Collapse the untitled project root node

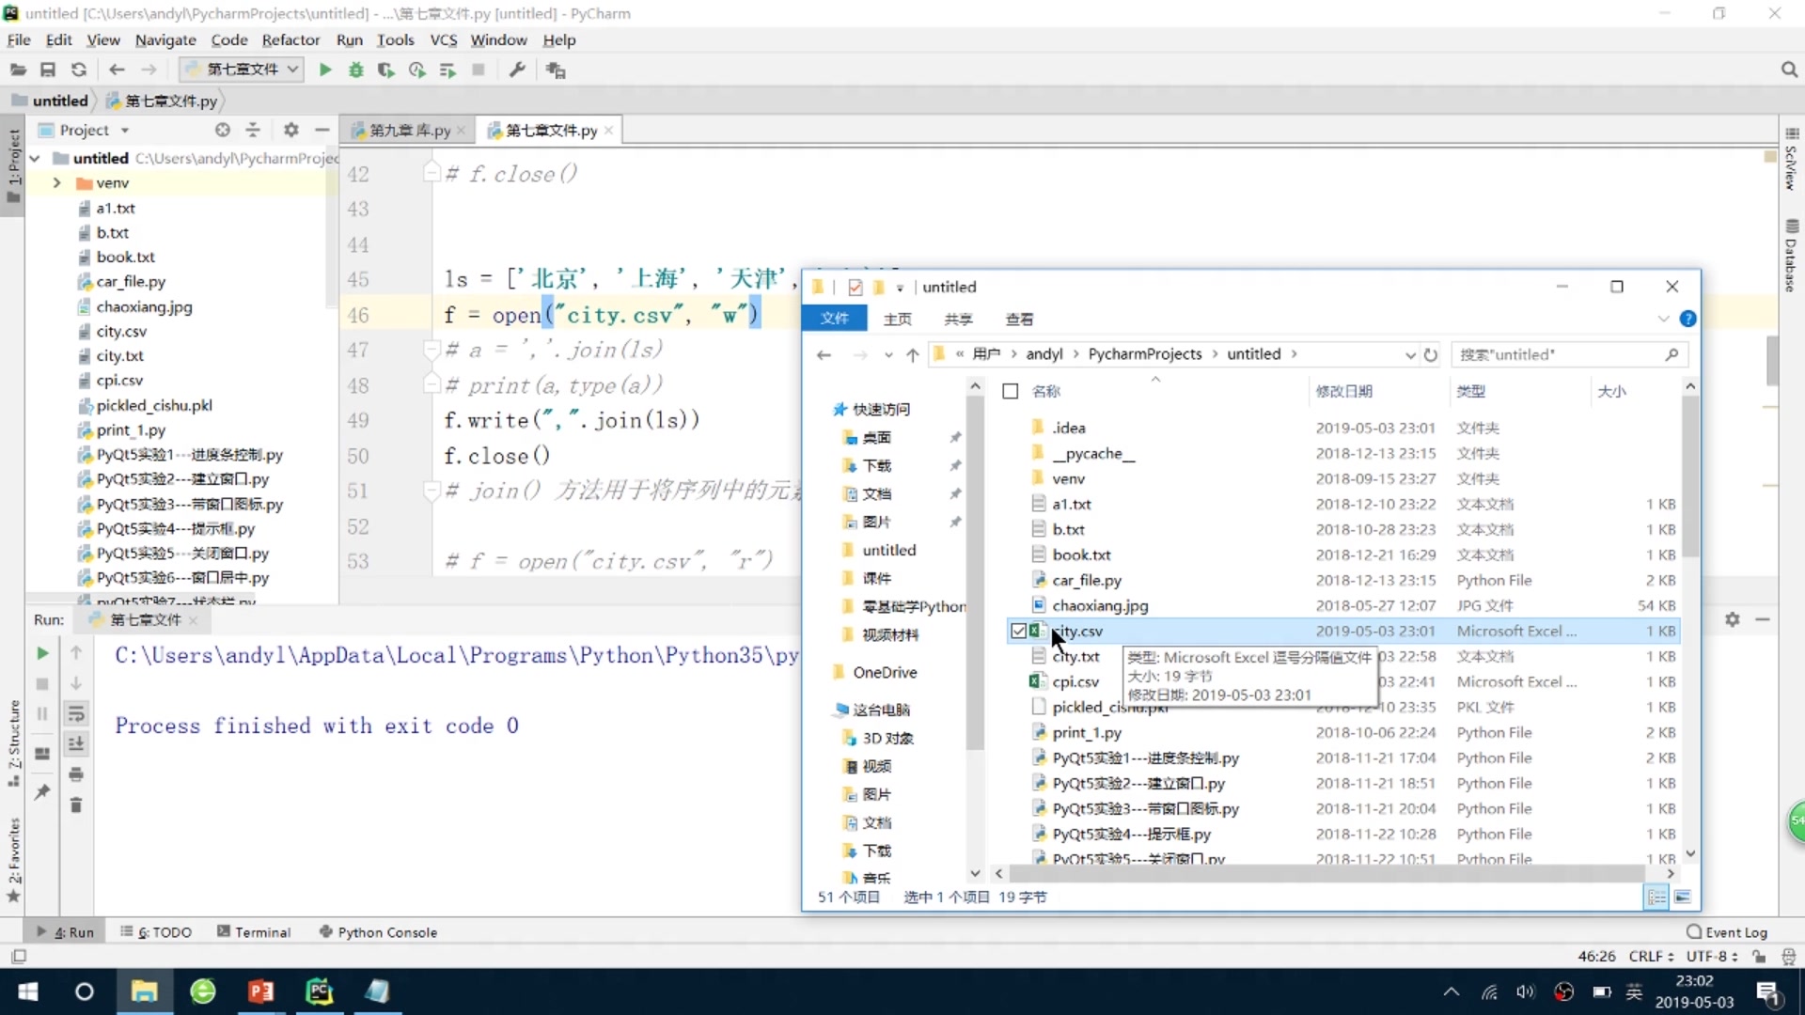(35, 158)
